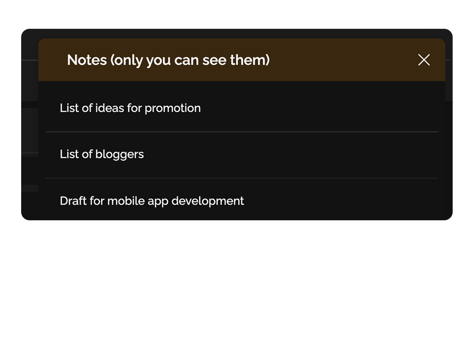Click the close icon beside the title
473x355 pixels.
(423, 60)
